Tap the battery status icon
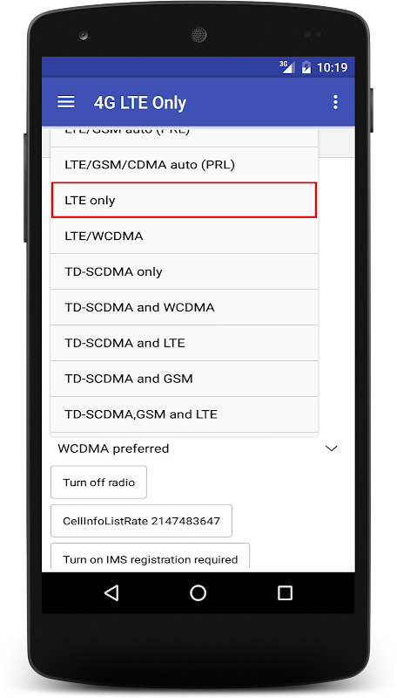 (x=306, y=67)
